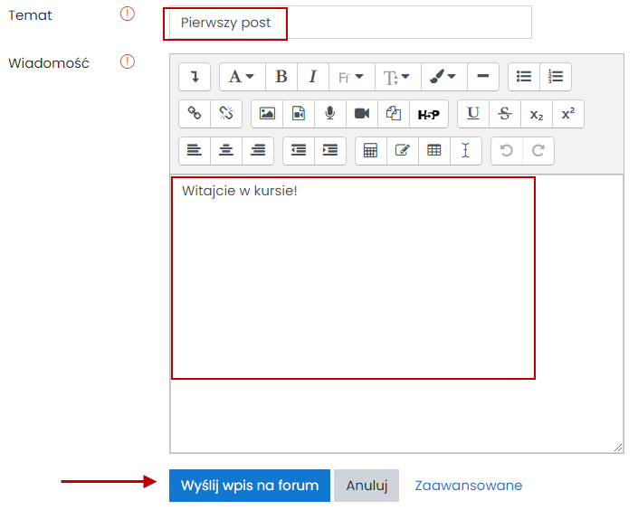
Task: Record video with camera icon
Action: (x=362, y=114)
